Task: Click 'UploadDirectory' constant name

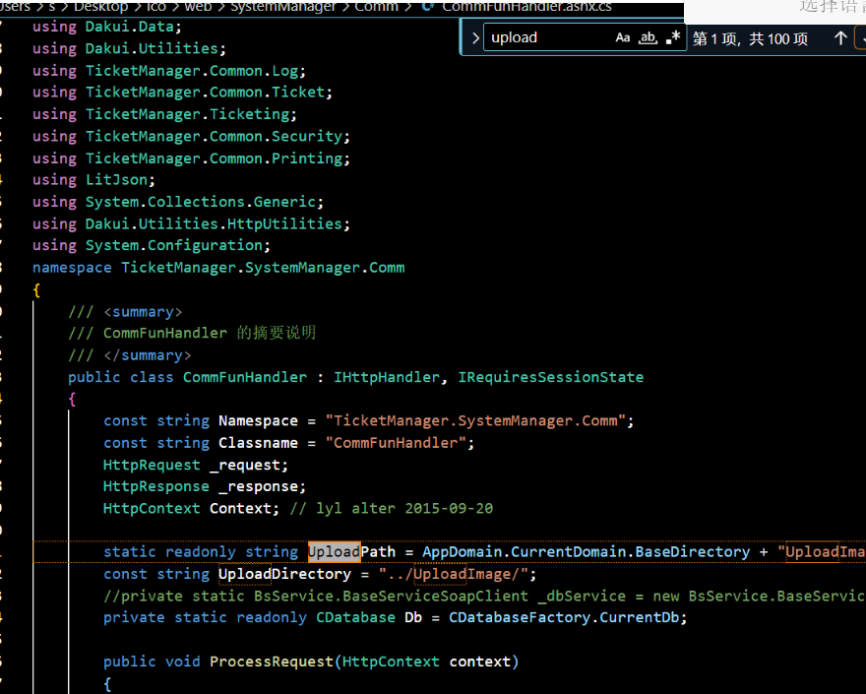Action: (284, 574)
